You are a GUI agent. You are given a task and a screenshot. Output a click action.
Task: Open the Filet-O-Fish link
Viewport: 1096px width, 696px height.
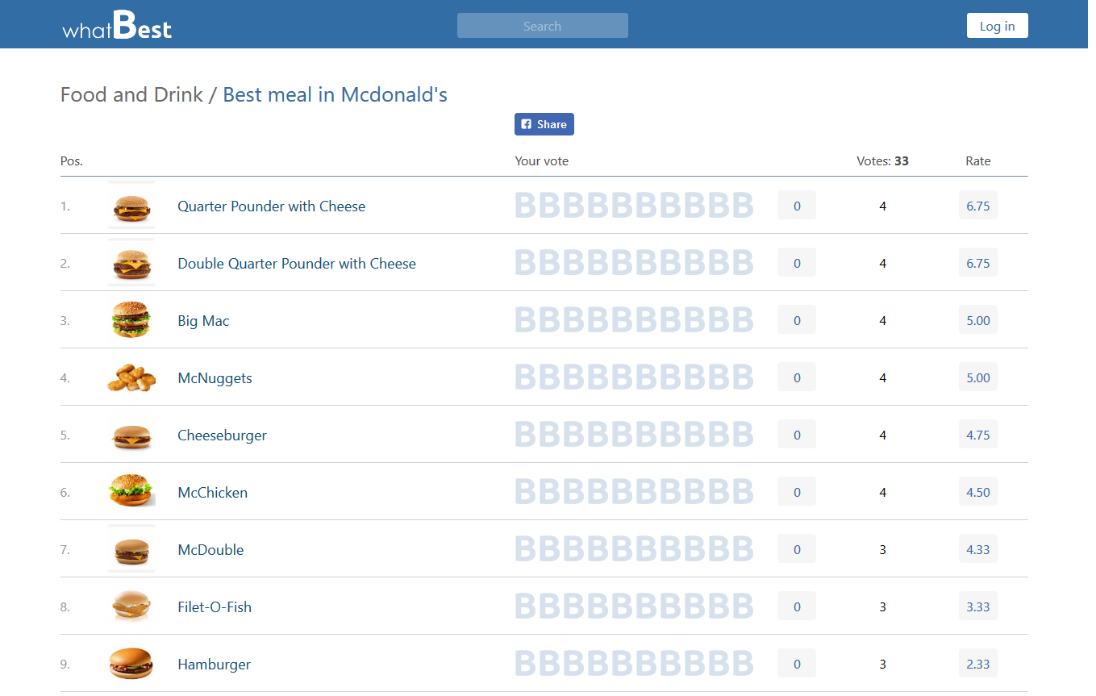(x=215, y=607)
